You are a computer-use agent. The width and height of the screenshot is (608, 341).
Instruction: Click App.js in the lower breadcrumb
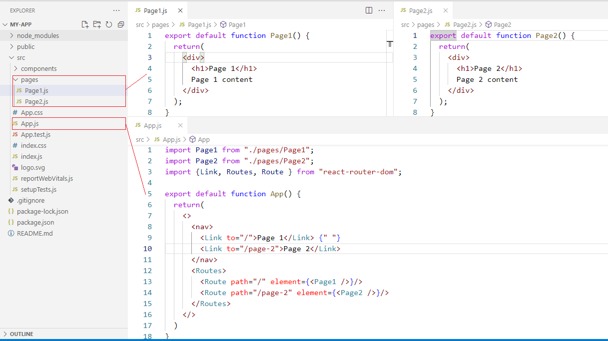171,139
